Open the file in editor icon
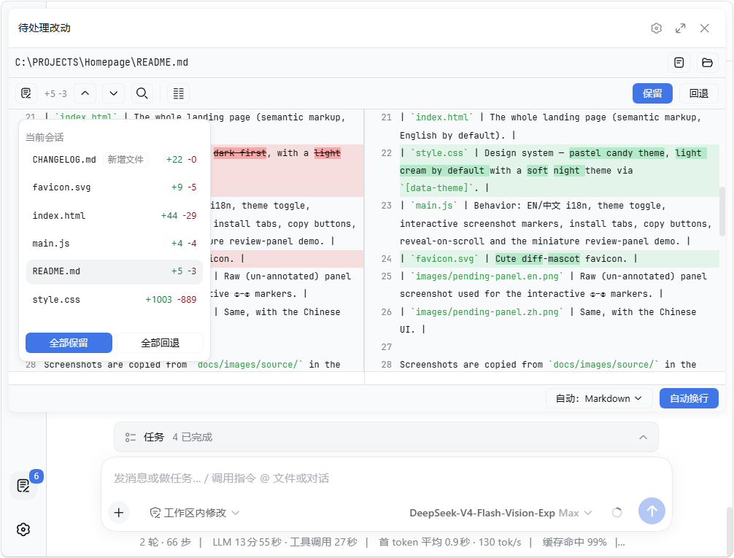 (679, 62)
